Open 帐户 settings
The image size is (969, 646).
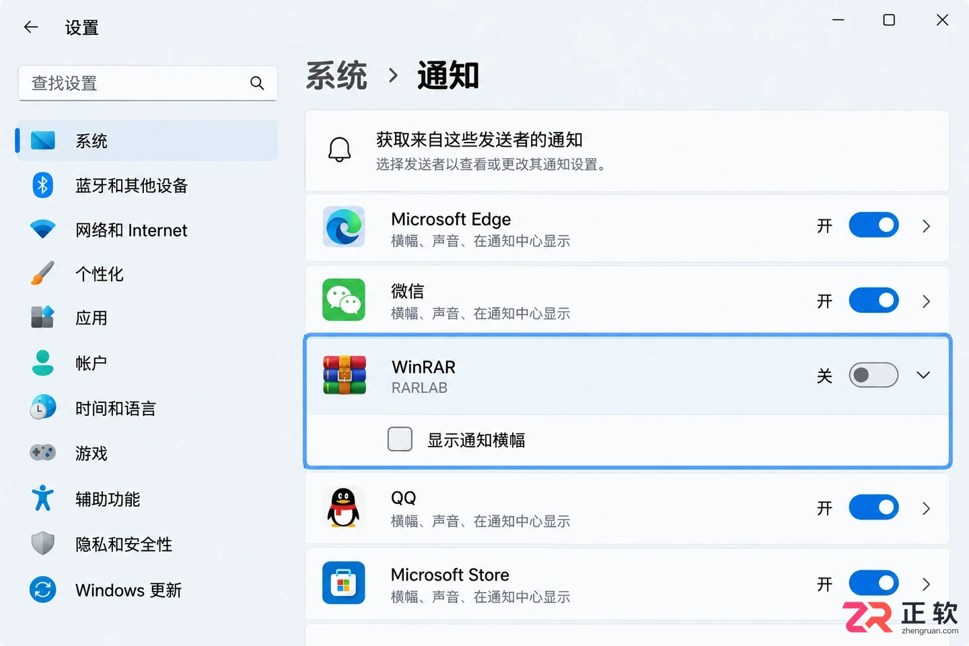pyautogui.click(x=147, y=363)
